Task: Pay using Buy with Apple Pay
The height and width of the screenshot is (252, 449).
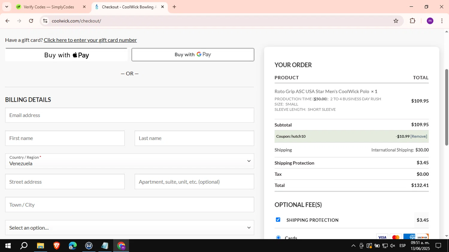Action: tap(66, 55)
